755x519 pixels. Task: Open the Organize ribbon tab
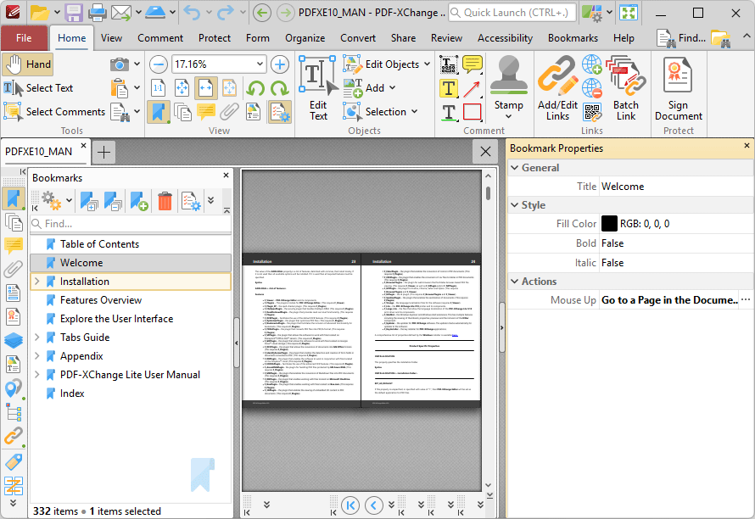pyautogui.click(x=305, y=38)
